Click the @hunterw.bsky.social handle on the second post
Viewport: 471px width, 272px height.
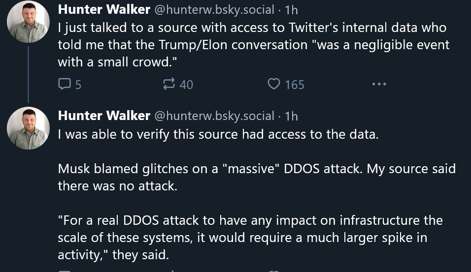pos(214,116)
